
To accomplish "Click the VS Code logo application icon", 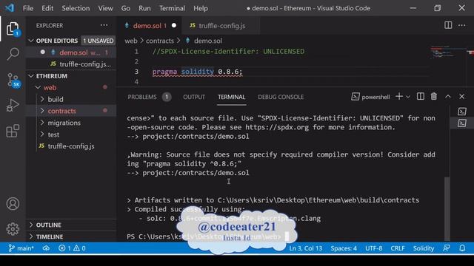I will tap(10, 8).
